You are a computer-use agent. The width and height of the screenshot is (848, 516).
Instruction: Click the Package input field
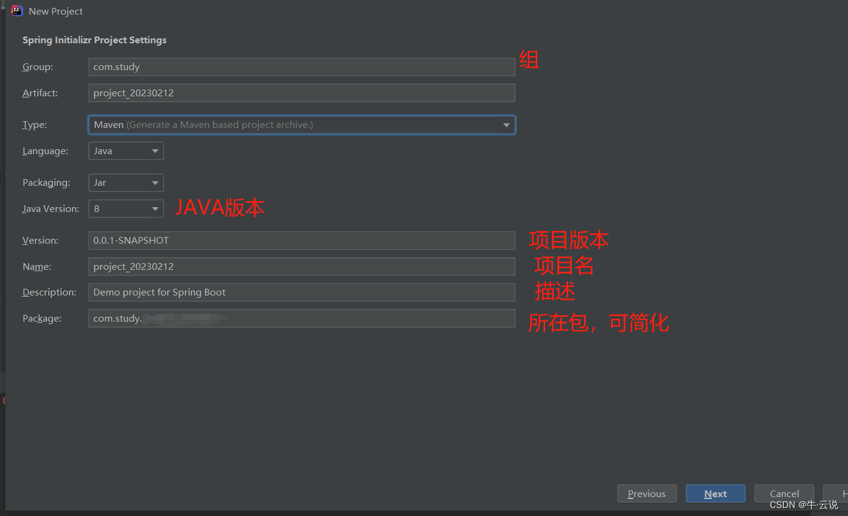[302, 318]
